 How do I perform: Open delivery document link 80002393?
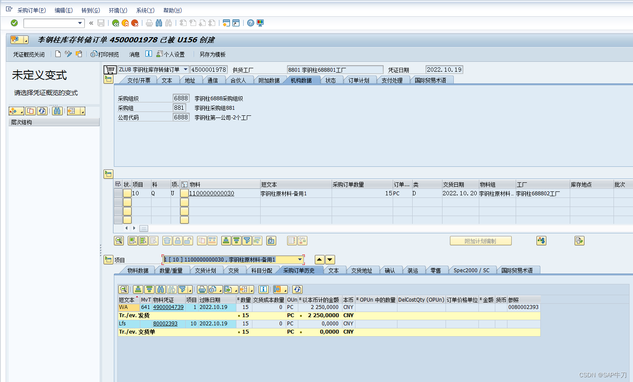[165, 324]
